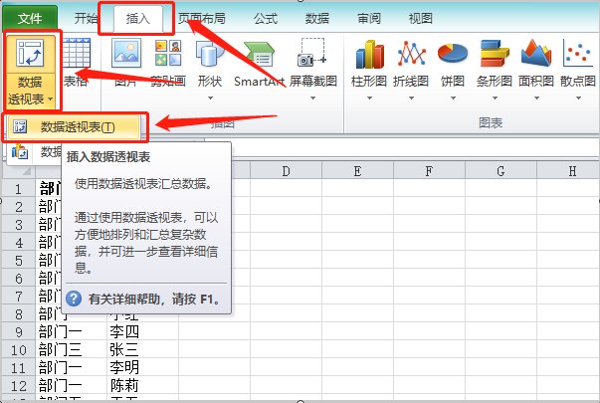
Task: Select column F header
Action: point(429,171)
